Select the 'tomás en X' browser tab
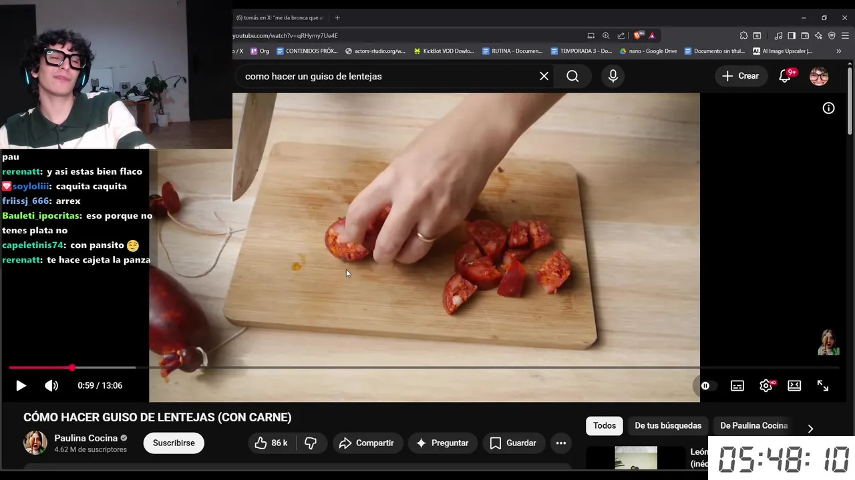The image size is (855, 480). click(x=281, y=18)
